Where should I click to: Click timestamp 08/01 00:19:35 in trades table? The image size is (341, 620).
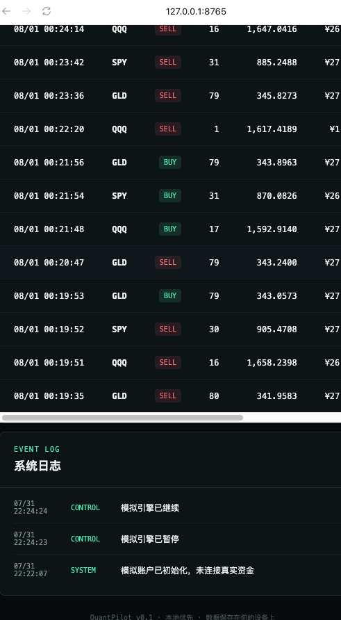pos(49,395)
